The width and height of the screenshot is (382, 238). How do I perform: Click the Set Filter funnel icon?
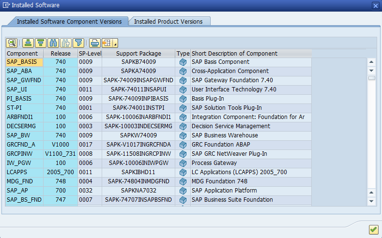point(78,43)
